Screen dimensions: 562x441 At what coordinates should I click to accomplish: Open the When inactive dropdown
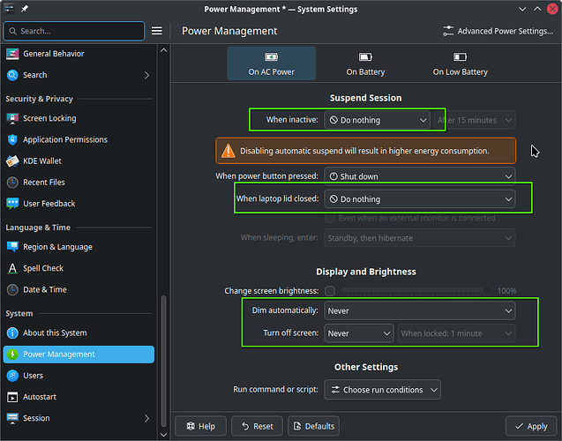pyautogui.click(x=378, y=120)
